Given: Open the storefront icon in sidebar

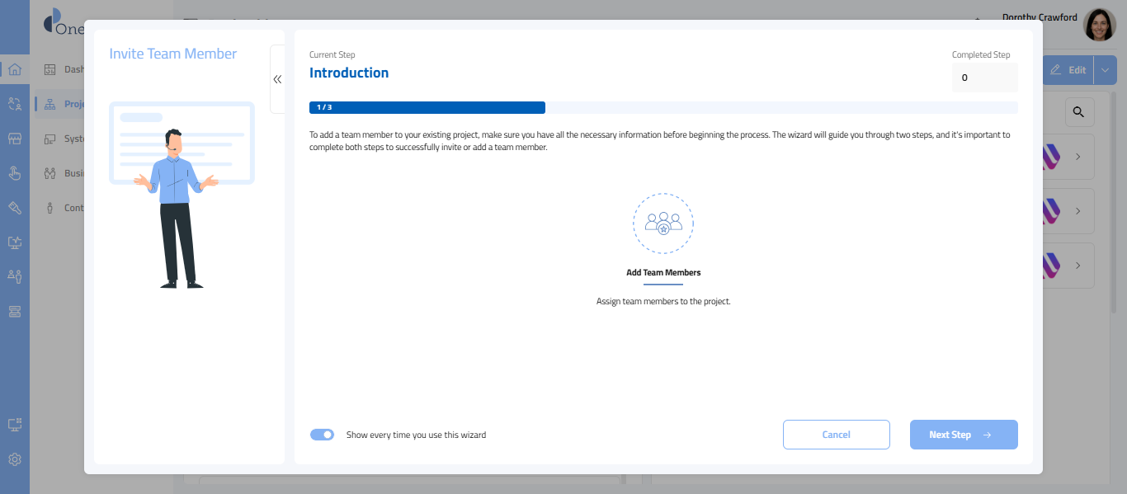Looking at the screenshot, I should click(x=15, y=139).
